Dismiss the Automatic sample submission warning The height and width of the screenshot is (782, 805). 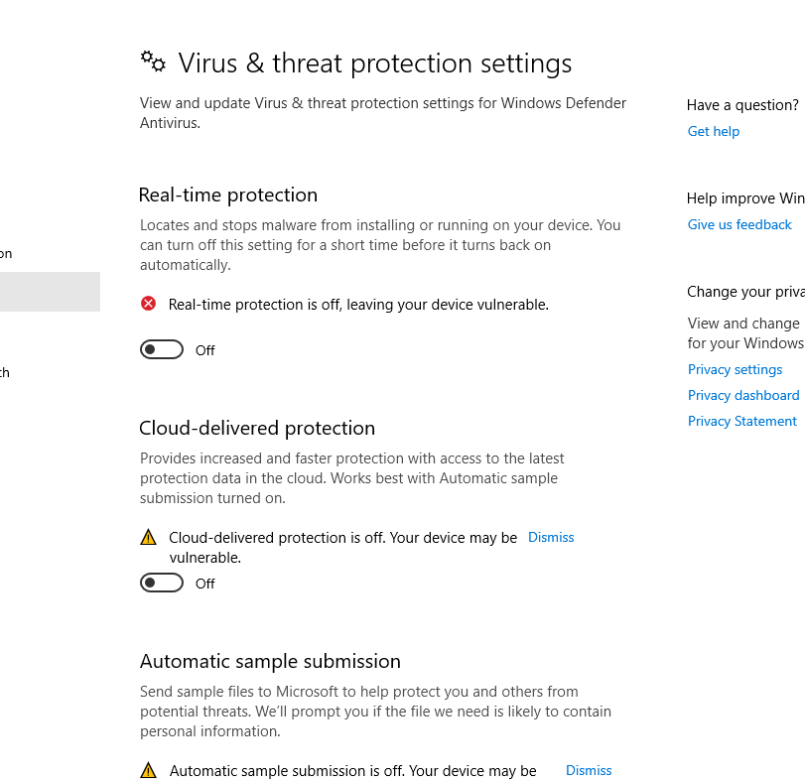[589, 770]
